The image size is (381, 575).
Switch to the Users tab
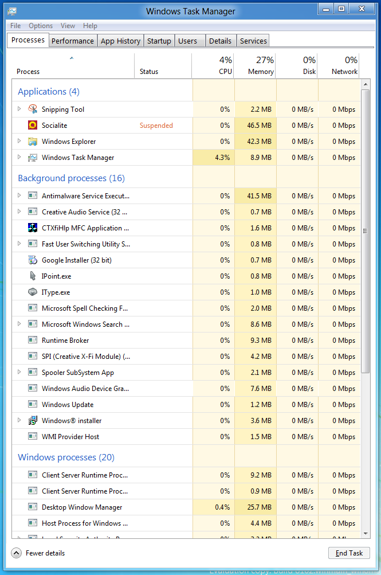(190, 41)
